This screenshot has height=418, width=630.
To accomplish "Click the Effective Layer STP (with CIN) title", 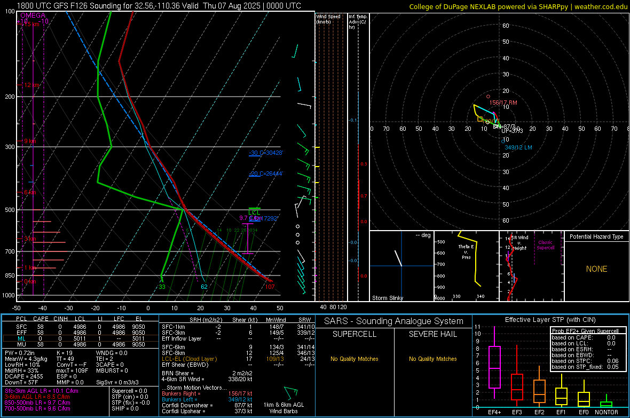I will pyautogui.click(x=550, y=320).
